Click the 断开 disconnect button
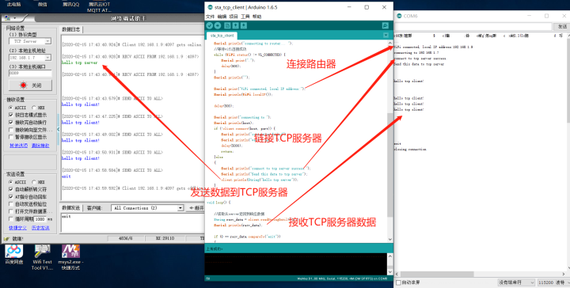This screenshot has height=288, width=570. [x=196, y=208]
